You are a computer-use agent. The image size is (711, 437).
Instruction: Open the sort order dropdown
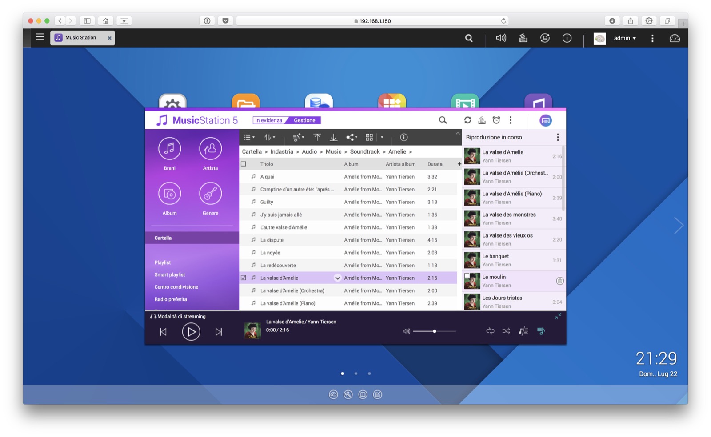(270, 137)
